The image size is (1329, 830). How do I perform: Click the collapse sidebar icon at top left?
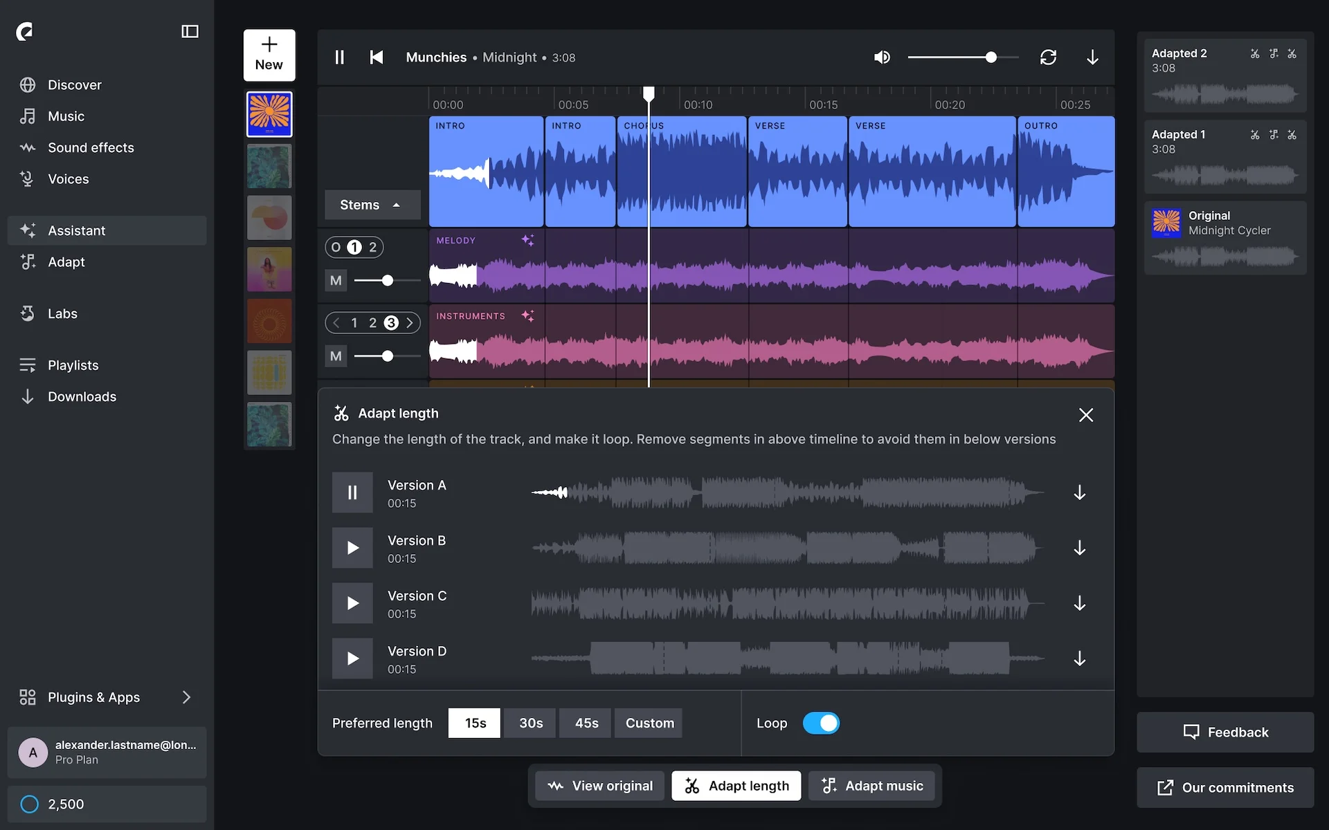(190, 31)
